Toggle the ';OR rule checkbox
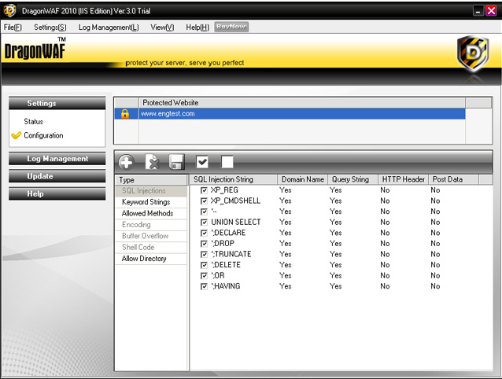Image resolution: width=502 pixels, height=379 pixels. tap(204, 276)
